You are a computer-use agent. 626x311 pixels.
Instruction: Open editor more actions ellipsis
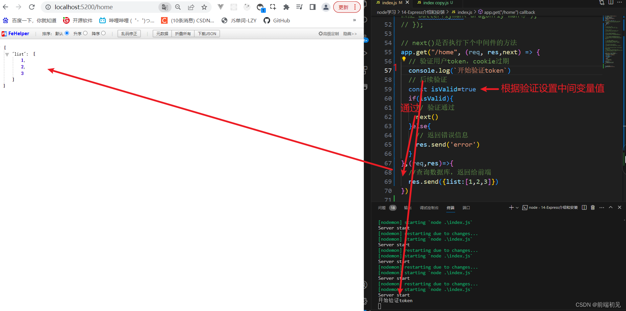tap(619, 2)
